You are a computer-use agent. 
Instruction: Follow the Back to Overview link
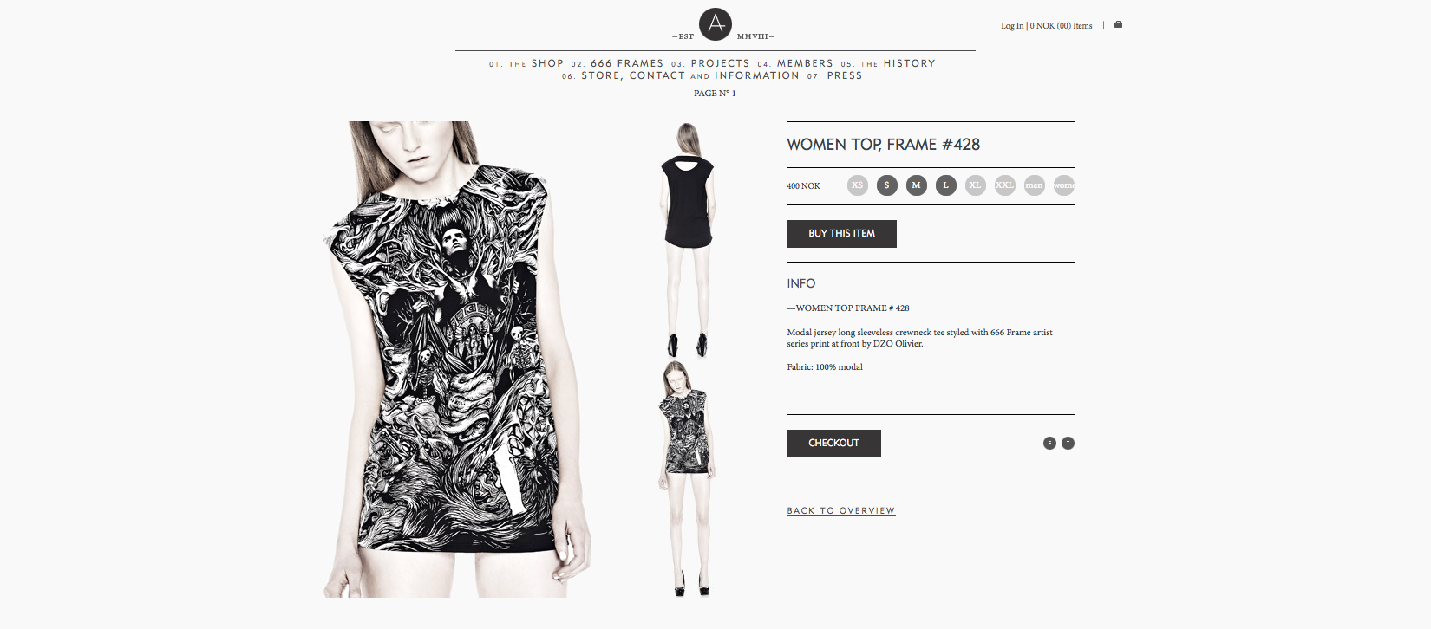tap(840, 510)
